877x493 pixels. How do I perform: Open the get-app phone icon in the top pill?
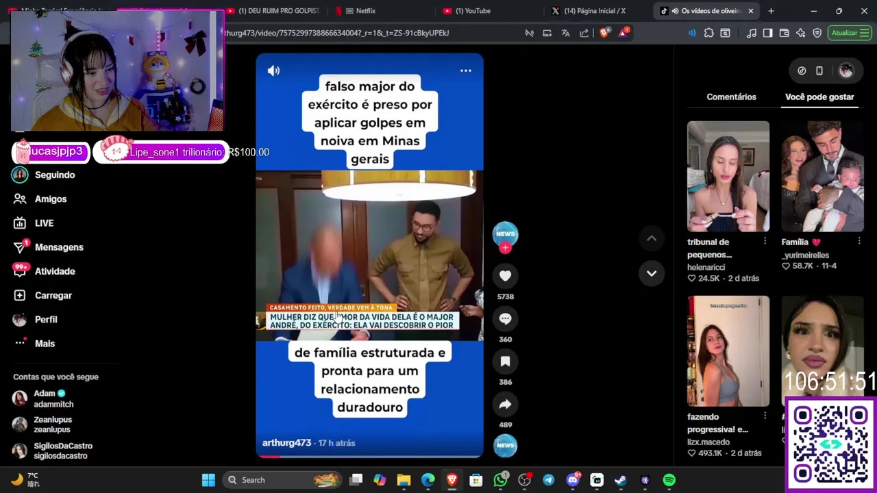point(819,71)
